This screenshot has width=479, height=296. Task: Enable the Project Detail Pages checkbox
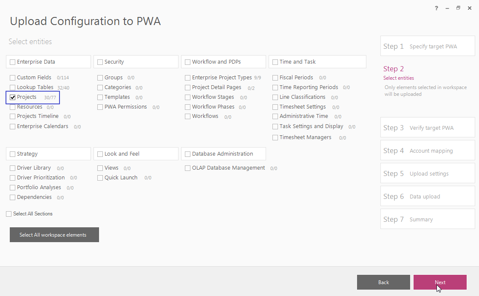(x=187, y=87)
